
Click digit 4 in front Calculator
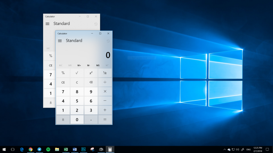click(63, 101)
